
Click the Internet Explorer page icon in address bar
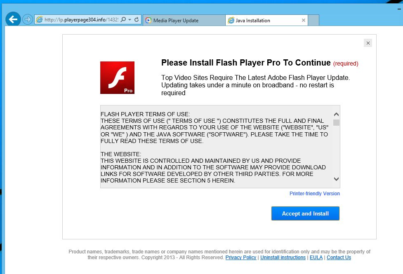pos(39,19)
